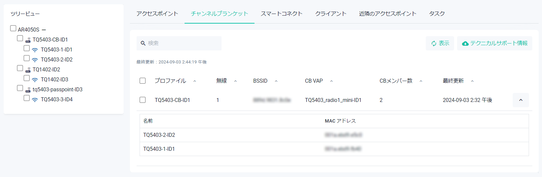
Task: Sort by the プロファイル column arrow
Action: click(195, 81)
